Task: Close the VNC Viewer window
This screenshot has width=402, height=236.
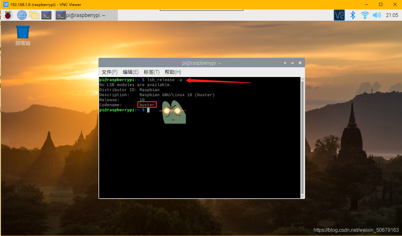Action: pyautogui.click(x=395, y=4)
